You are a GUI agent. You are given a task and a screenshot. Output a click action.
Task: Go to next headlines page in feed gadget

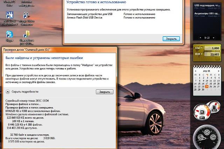coord(213,38)
